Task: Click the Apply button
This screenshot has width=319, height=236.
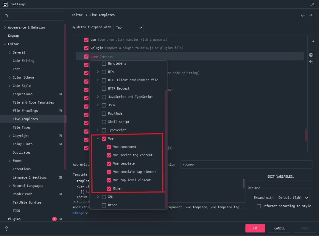Action: (x=305, y=228)
